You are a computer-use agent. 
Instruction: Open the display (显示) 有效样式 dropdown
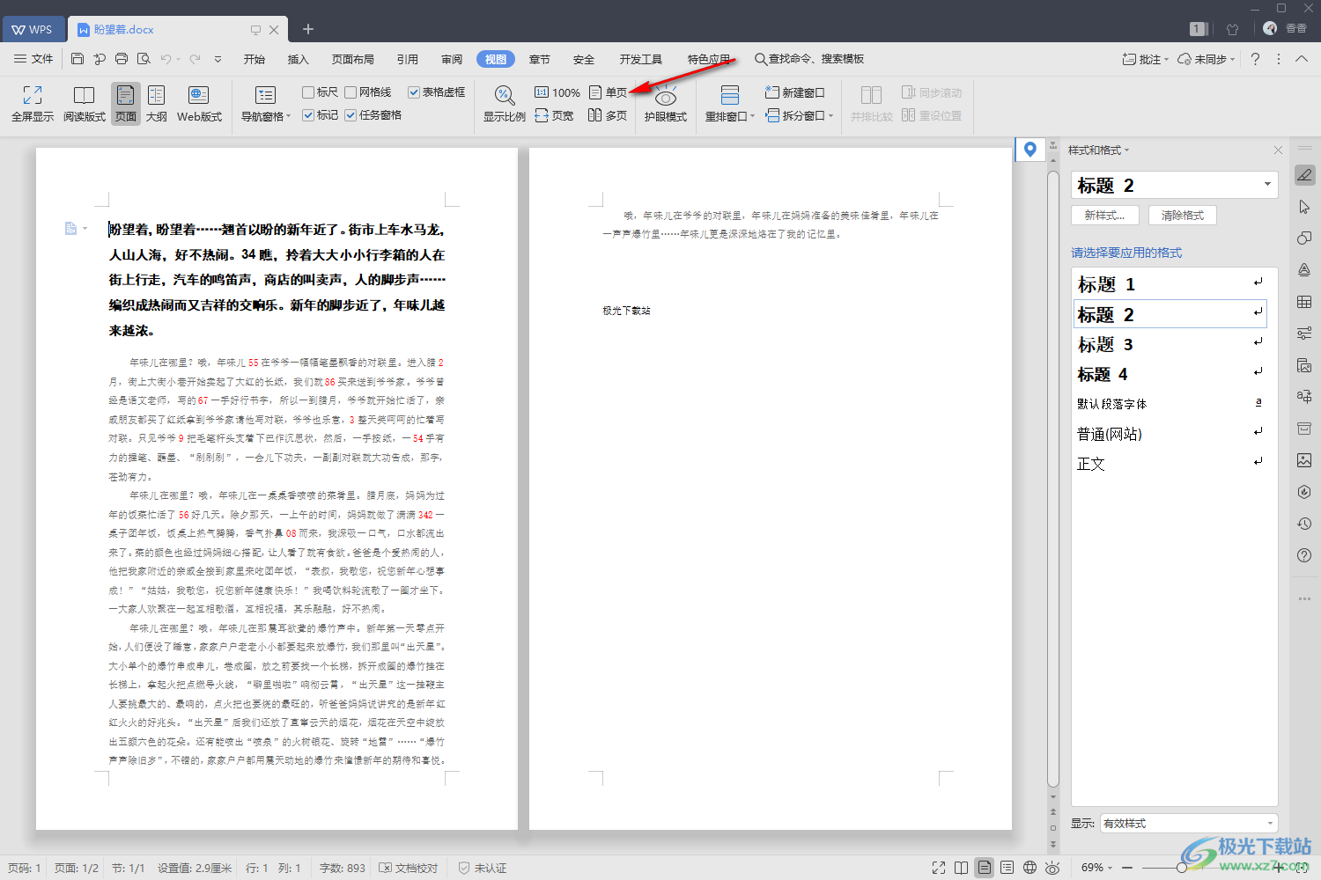coord(1188,824)
